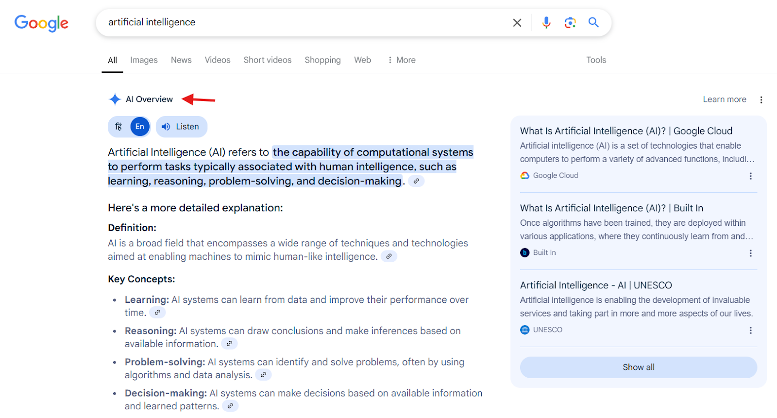777x418 pixels.
Task: Click the Listen button
Action: pos(182,127)
